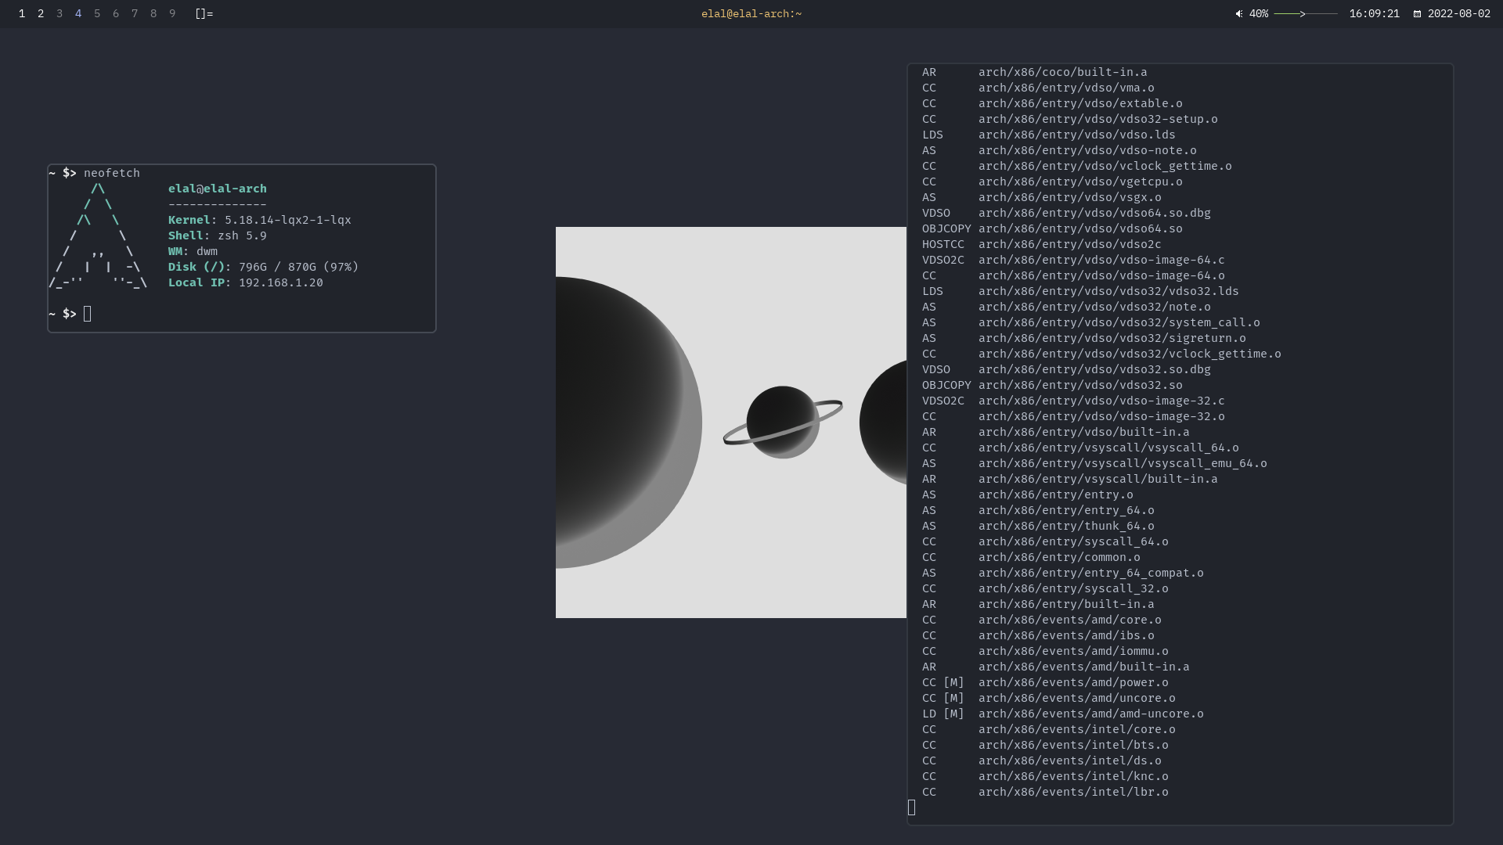Viewport: 1503px width, 845px height.
Task: Click arch/x86/entry/vdso/vsgx.o line
Action: pos(1041,197)
